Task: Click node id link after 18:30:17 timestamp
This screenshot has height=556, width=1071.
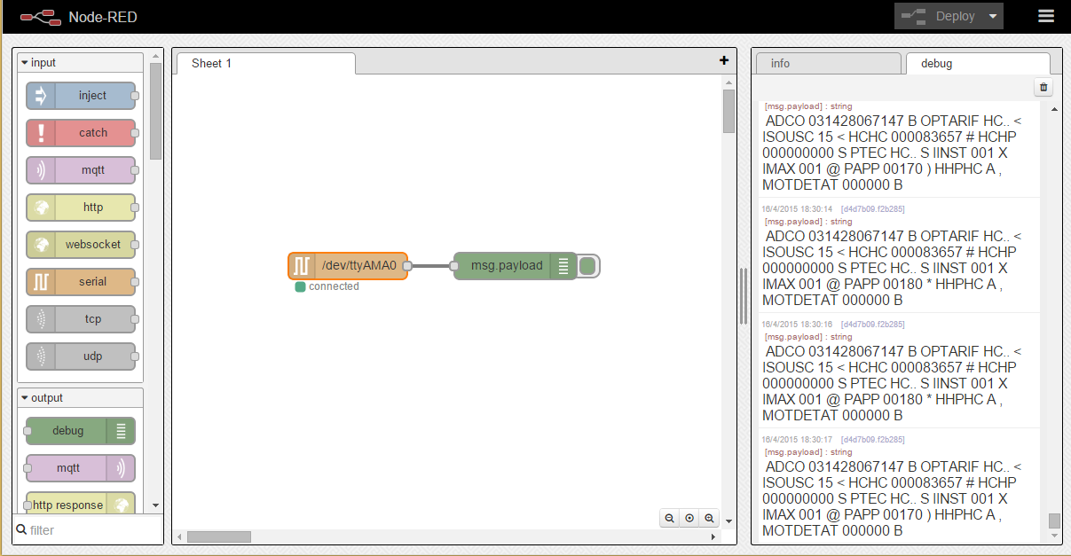Action: pos(872,440)
